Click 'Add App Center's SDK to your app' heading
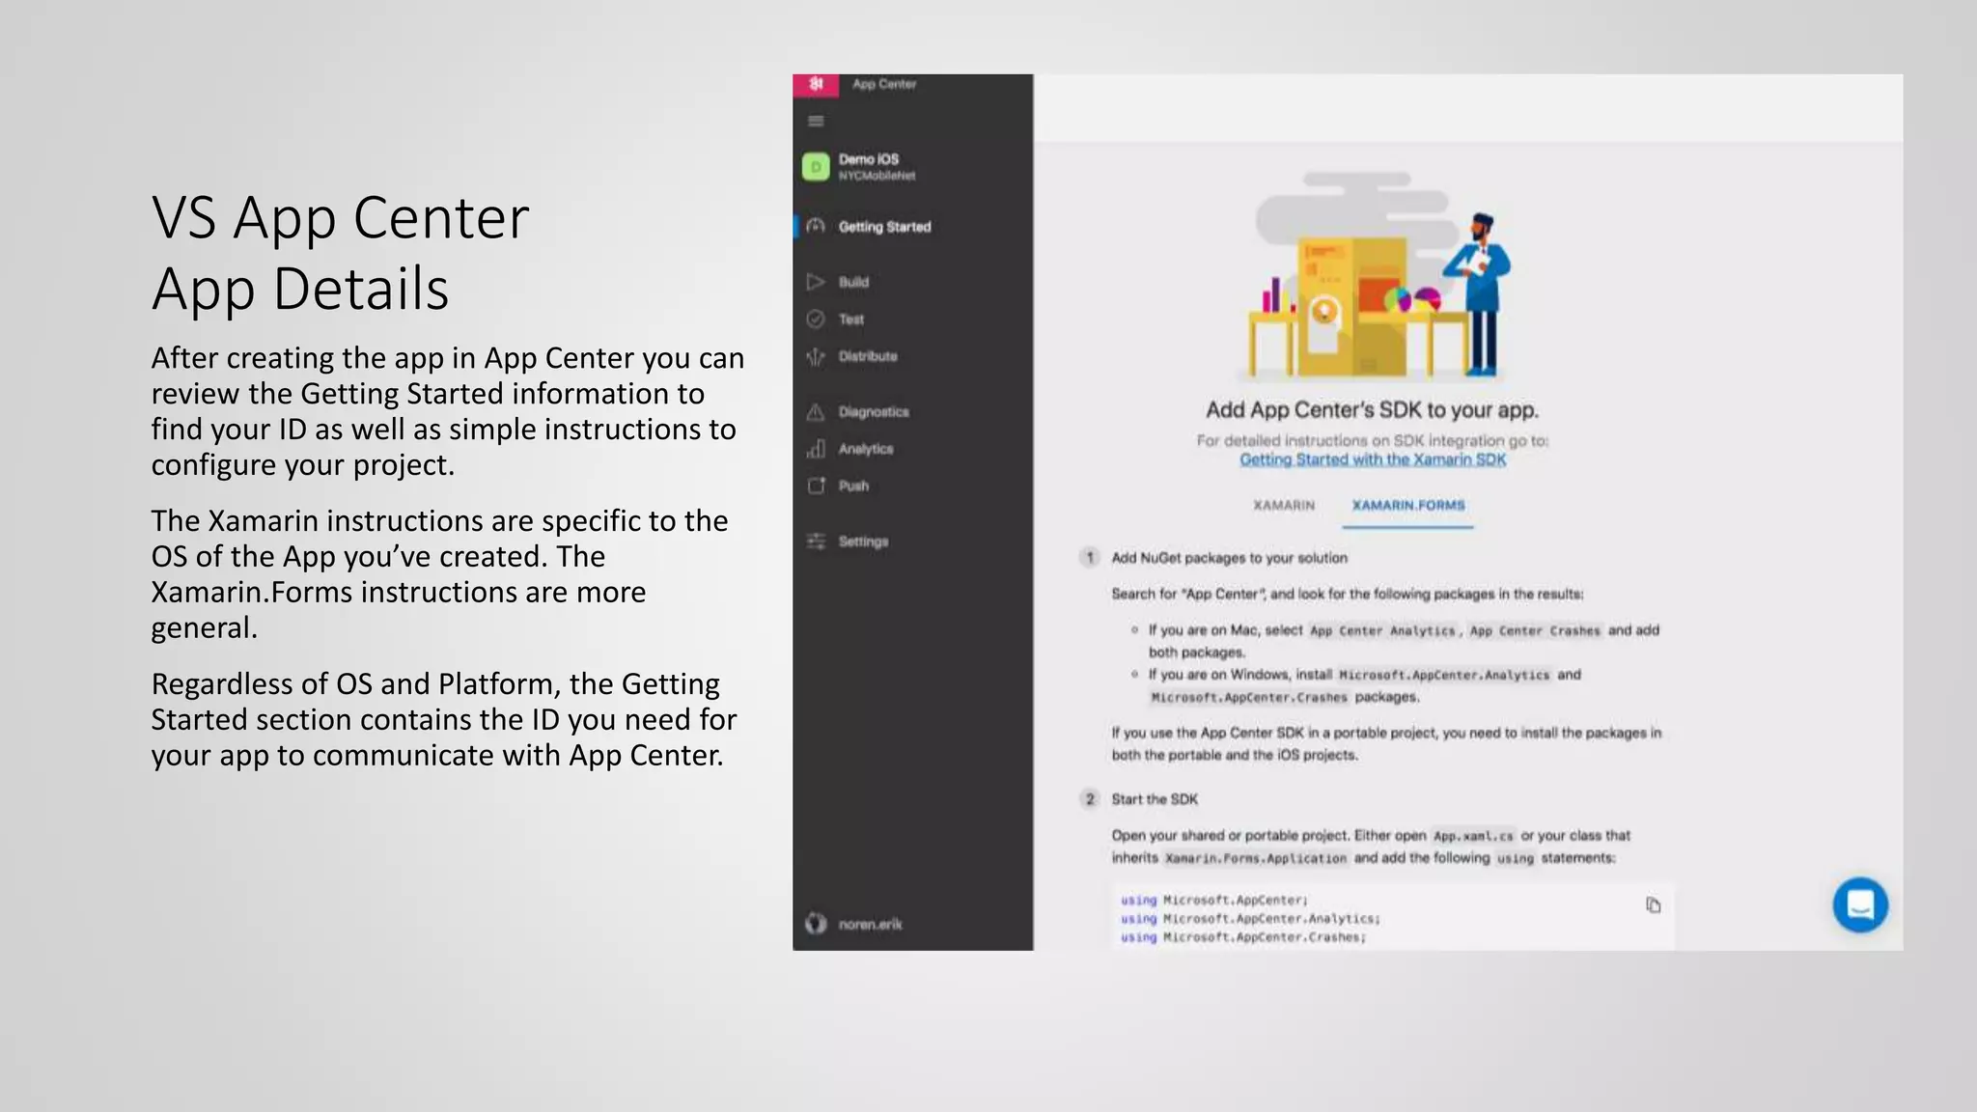This screenshot has width=1977, height=1112. 1372,410
